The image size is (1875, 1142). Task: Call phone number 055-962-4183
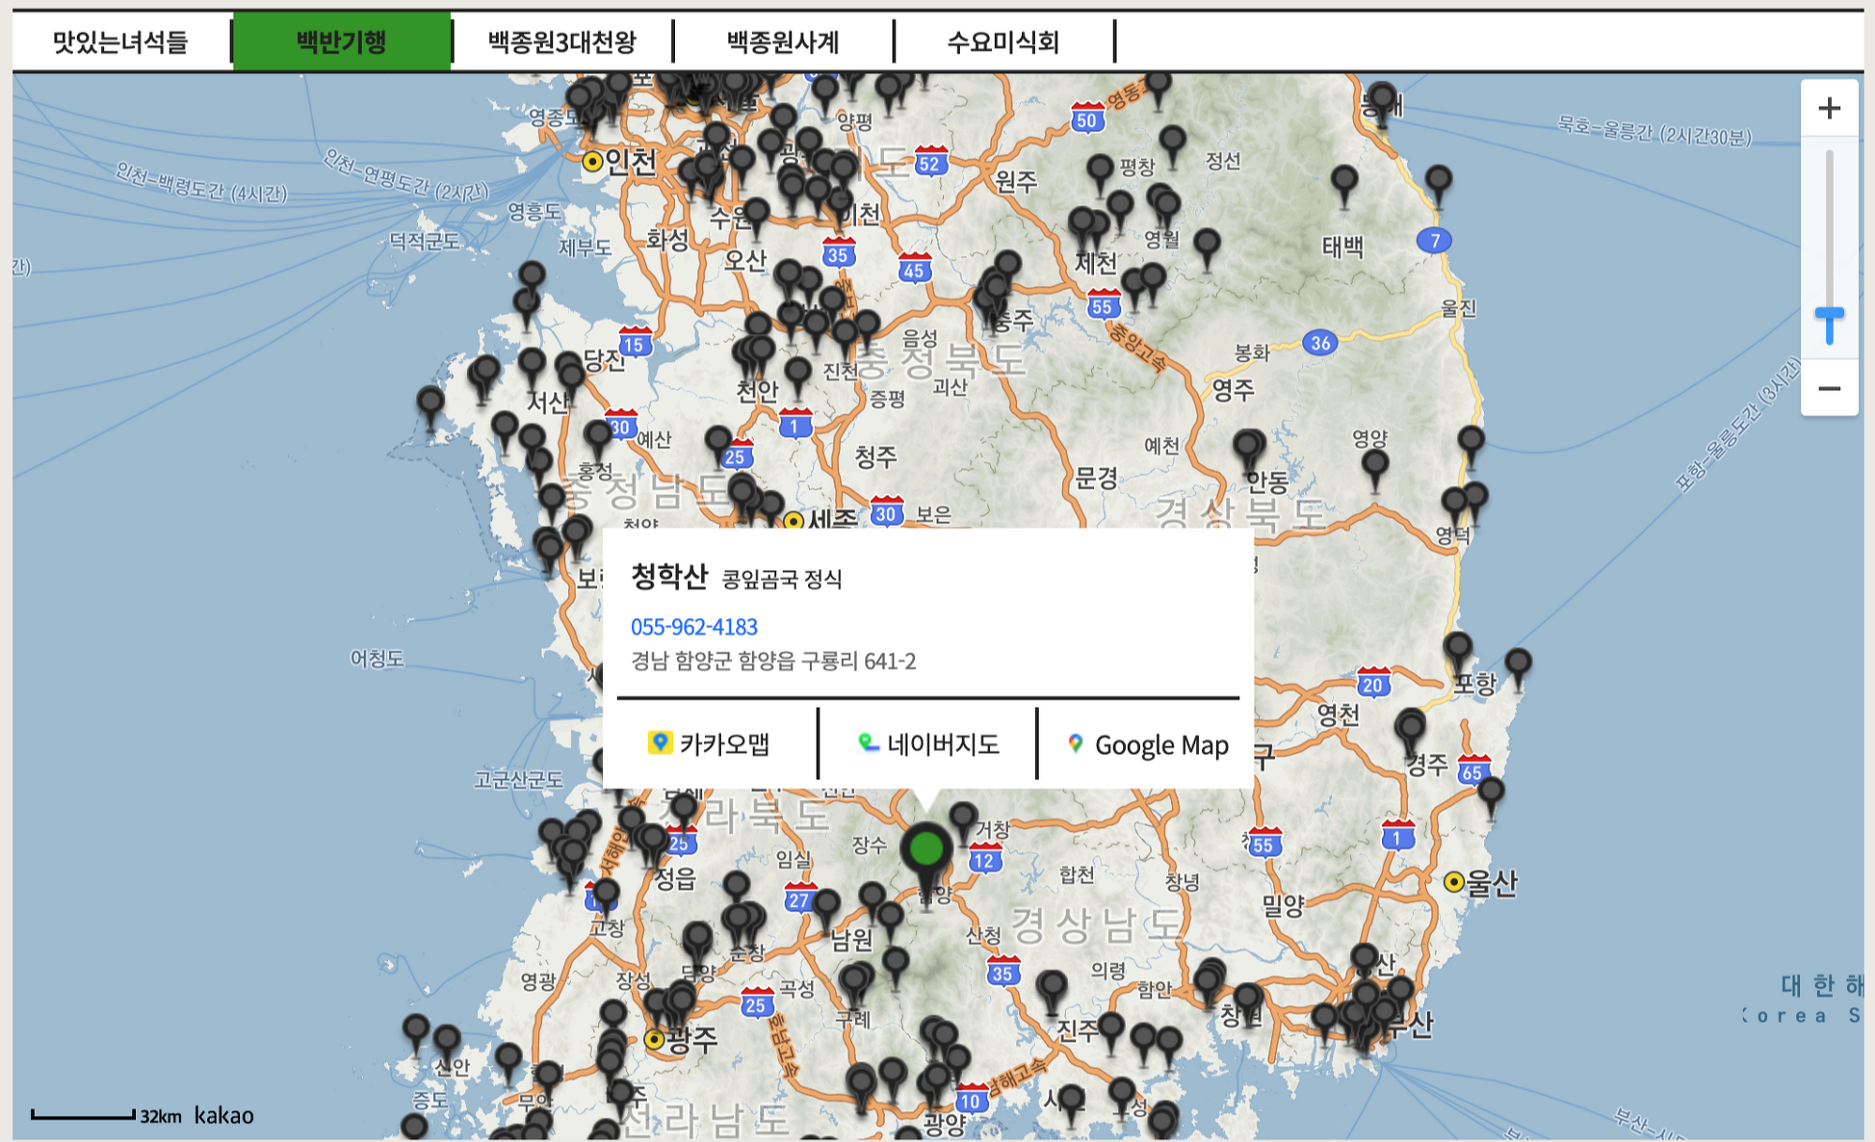694,626
